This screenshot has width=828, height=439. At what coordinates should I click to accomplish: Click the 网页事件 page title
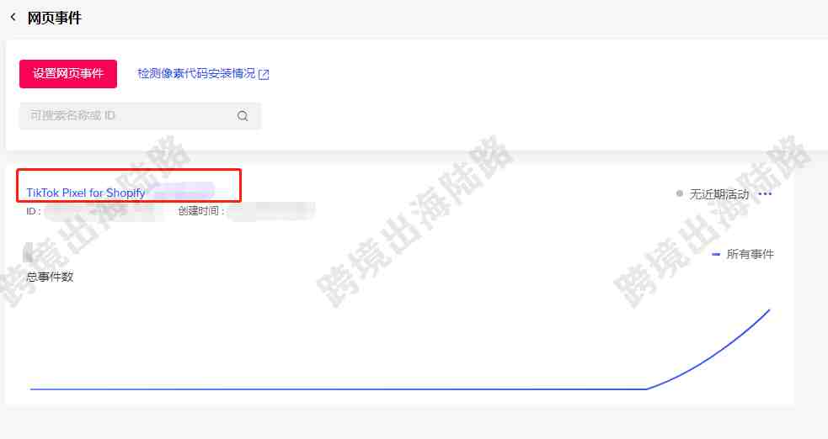coord(55,18)
